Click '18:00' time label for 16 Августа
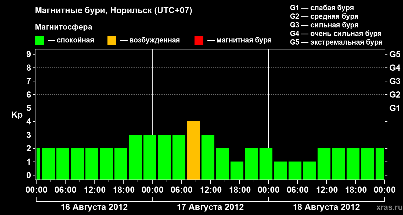403x215 pixels. tap(123, 190)
